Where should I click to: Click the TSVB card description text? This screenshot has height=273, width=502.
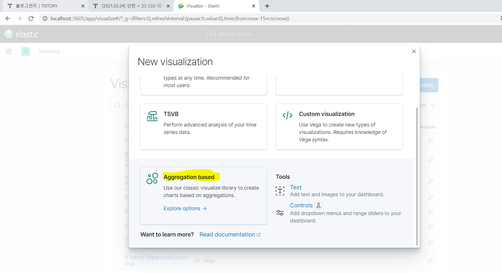210,129
